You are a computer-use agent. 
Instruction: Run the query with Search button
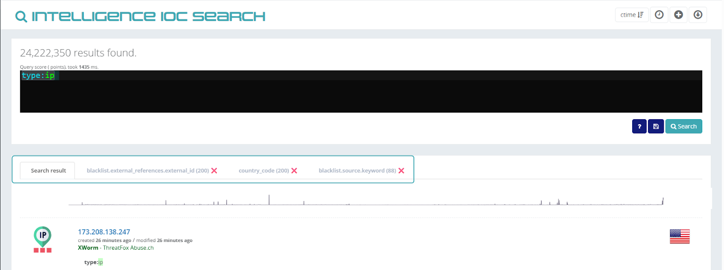point(683,126)
